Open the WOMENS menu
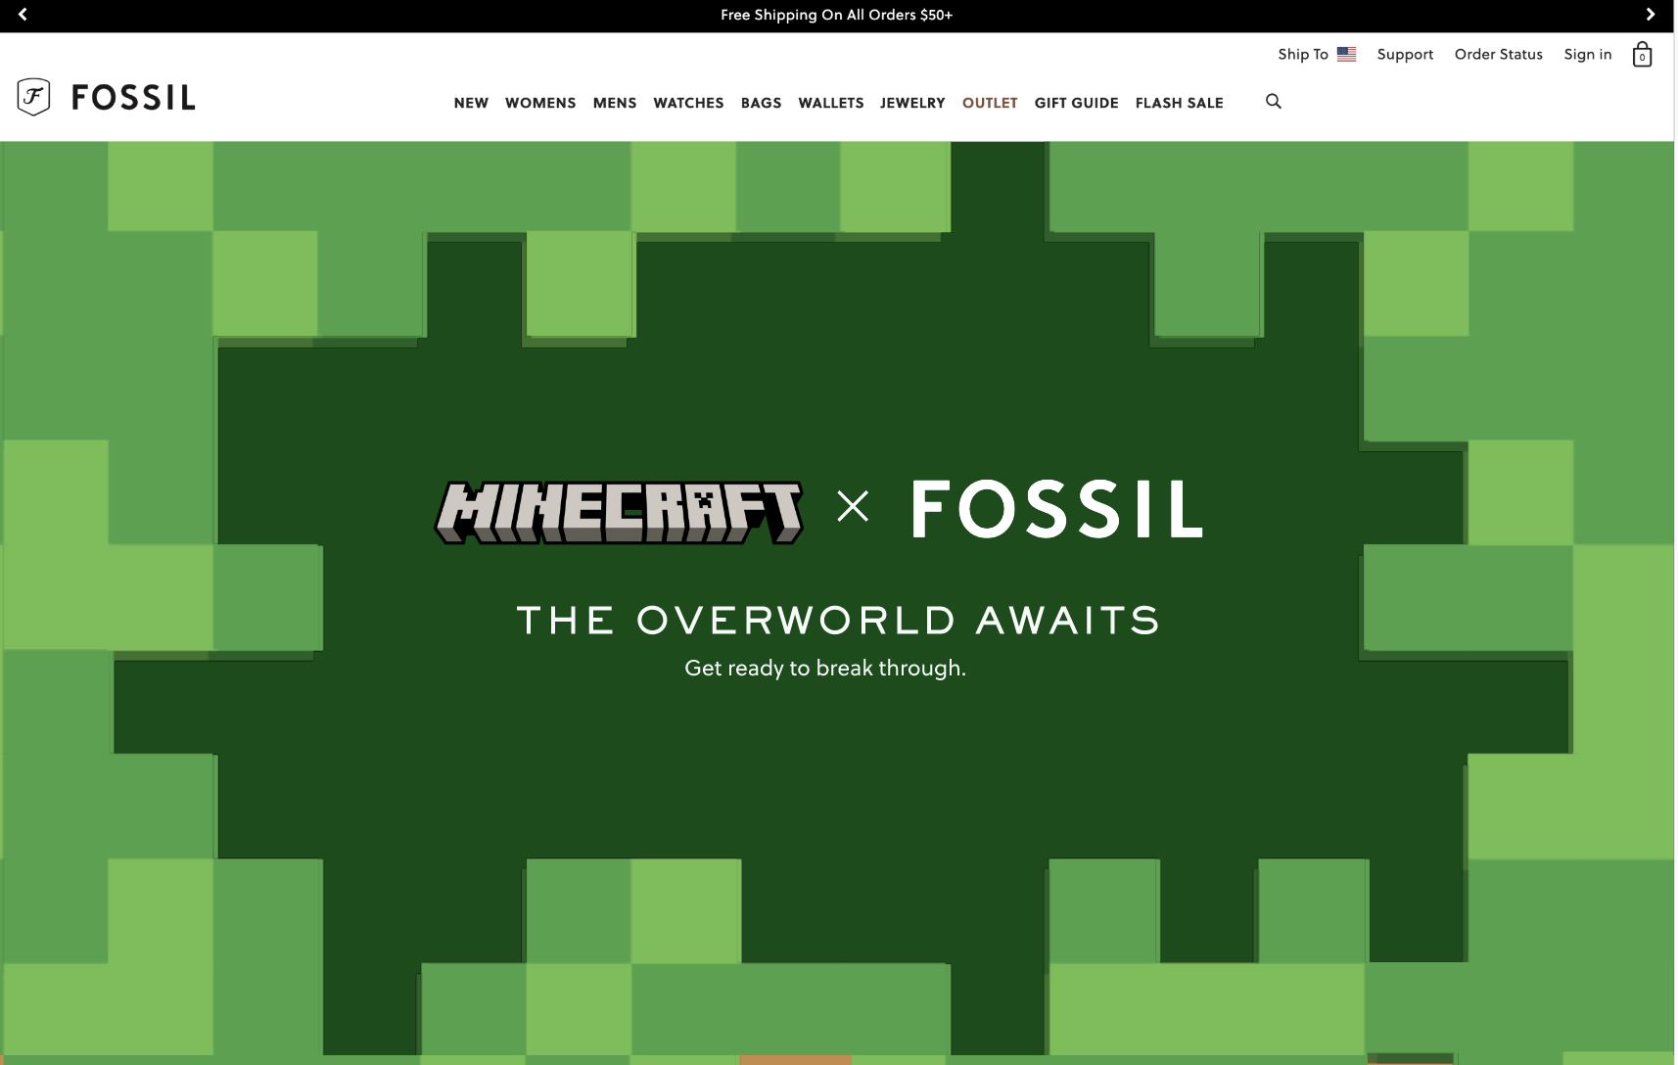The image size is (1678, 1065). point(540,103)
